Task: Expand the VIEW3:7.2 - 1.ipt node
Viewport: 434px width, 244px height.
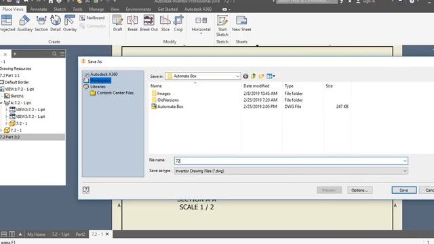Action: tap(6, 117)
